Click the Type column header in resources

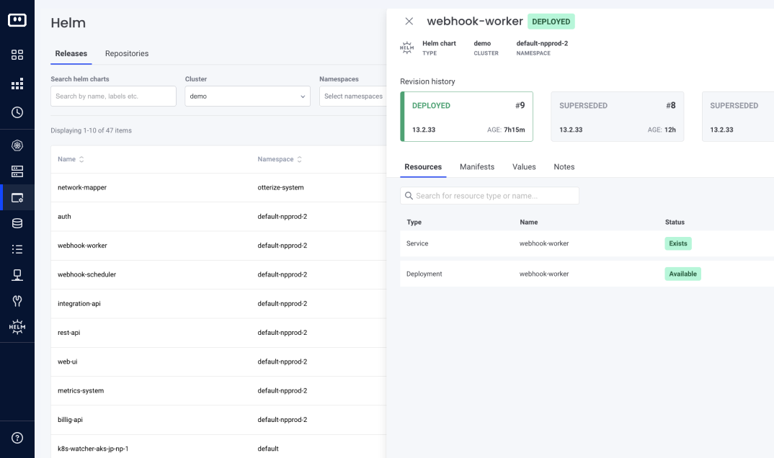coord(414,223)
